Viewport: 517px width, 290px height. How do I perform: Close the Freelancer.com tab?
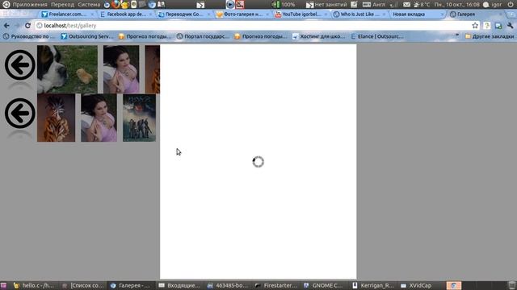pos(92,14)
